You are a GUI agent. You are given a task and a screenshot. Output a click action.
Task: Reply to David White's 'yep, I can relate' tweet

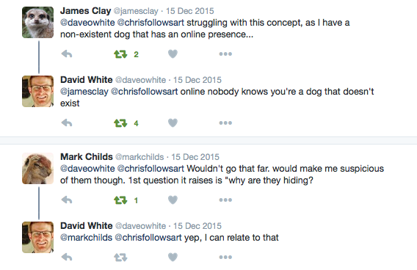67,257
